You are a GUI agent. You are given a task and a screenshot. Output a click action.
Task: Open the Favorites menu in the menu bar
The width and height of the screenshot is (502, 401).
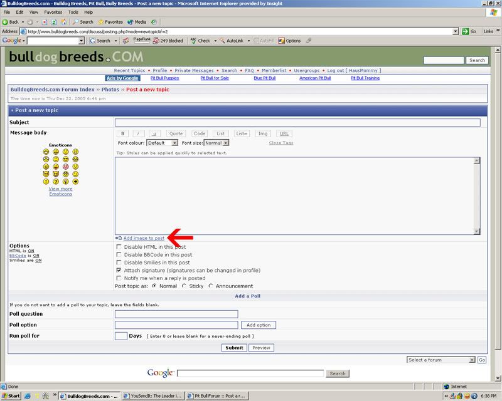coord(53,12)
